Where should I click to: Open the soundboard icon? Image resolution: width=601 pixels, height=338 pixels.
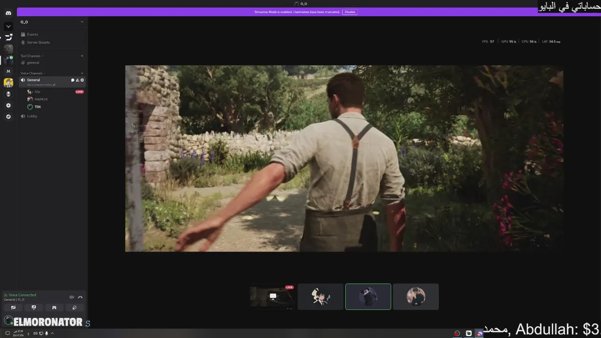tap(74, 307)
